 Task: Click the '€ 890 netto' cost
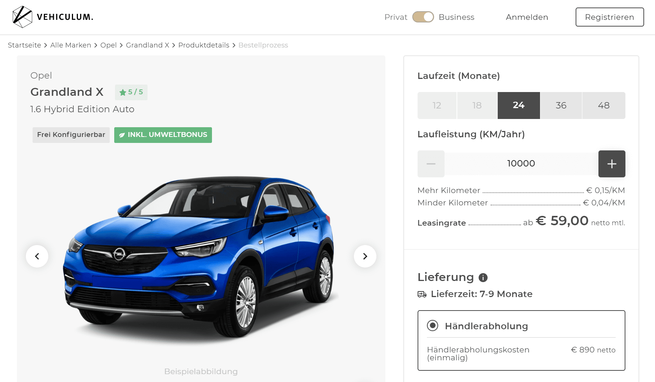tap(593, 350)
